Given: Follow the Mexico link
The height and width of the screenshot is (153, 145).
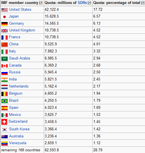Looking at the screenshot, I should [x=15, y=114].
